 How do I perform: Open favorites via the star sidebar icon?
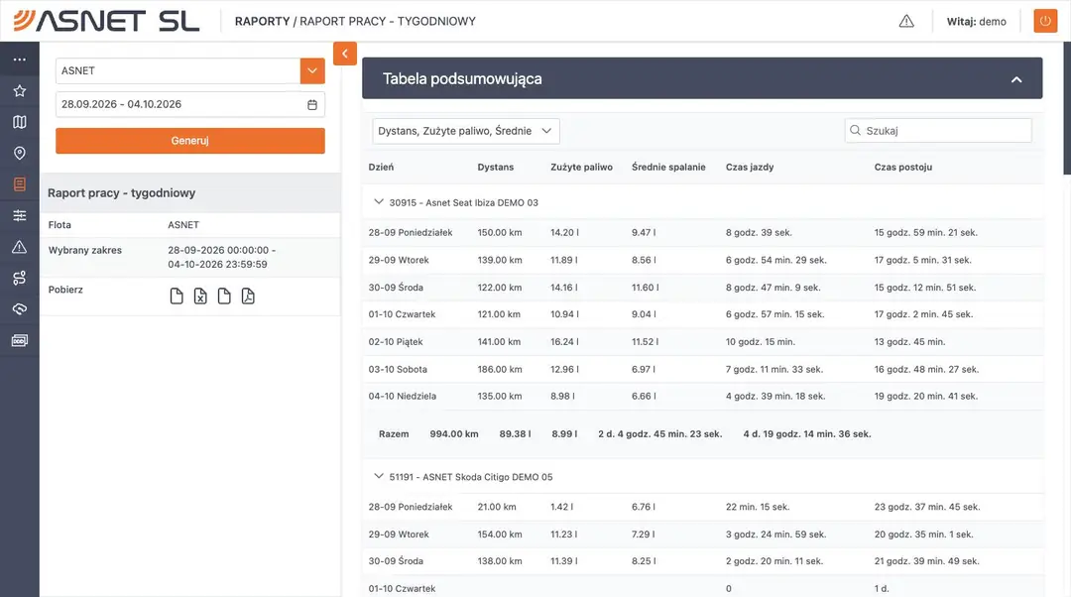[19, 91]
